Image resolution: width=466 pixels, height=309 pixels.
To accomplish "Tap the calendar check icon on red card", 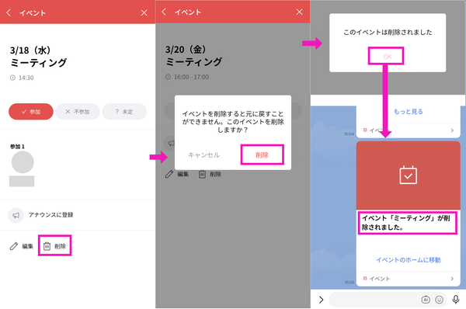I will (x=408, y=175).
